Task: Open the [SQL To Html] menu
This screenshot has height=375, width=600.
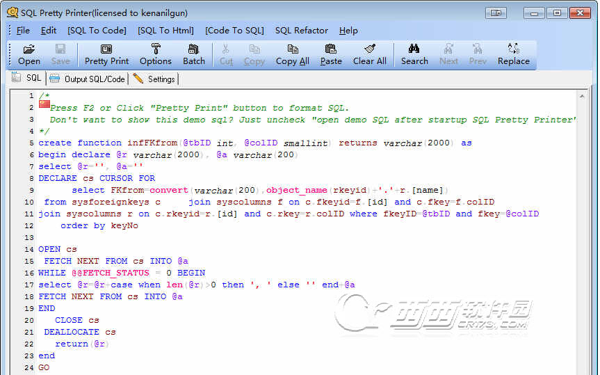Action: tap(165, 30)
